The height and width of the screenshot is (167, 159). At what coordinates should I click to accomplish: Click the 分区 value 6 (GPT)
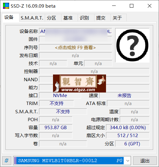(132, 144)
